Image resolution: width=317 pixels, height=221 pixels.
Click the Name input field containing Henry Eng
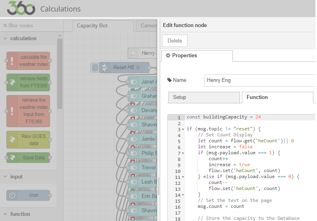[x=260, y=80]
